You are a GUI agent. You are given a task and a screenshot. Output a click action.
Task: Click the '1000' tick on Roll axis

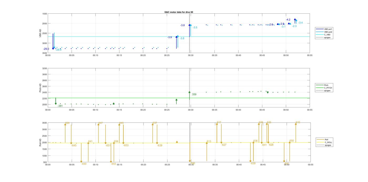click(44, 156)
